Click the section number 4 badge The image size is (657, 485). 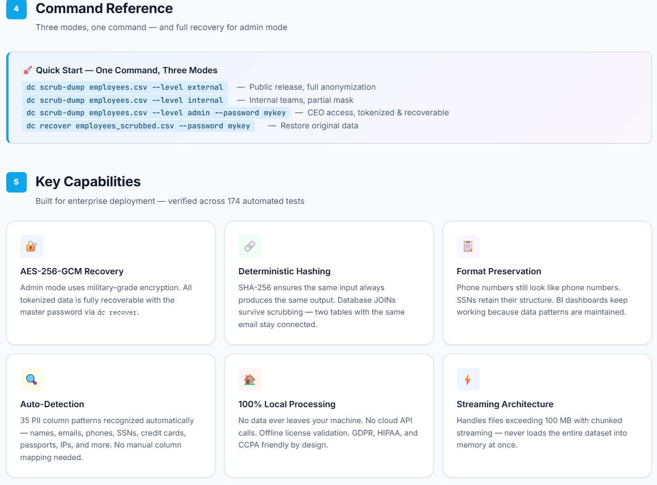(x=16, y=9)
